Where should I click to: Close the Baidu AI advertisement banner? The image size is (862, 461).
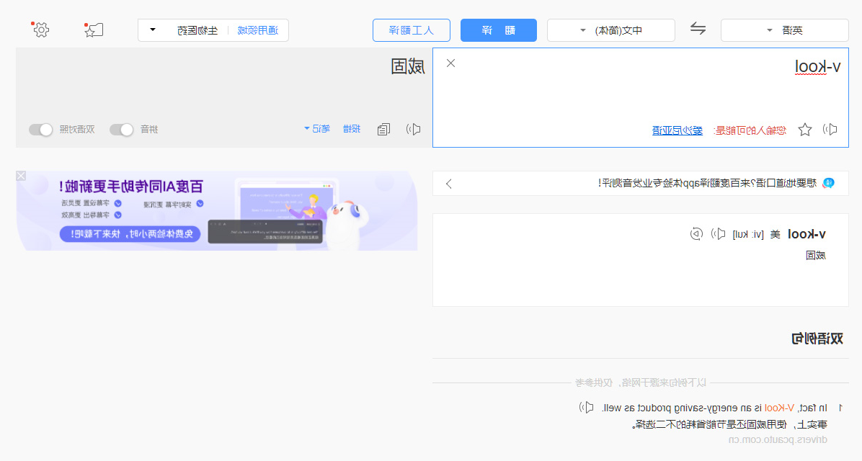(x=21, y=176)
